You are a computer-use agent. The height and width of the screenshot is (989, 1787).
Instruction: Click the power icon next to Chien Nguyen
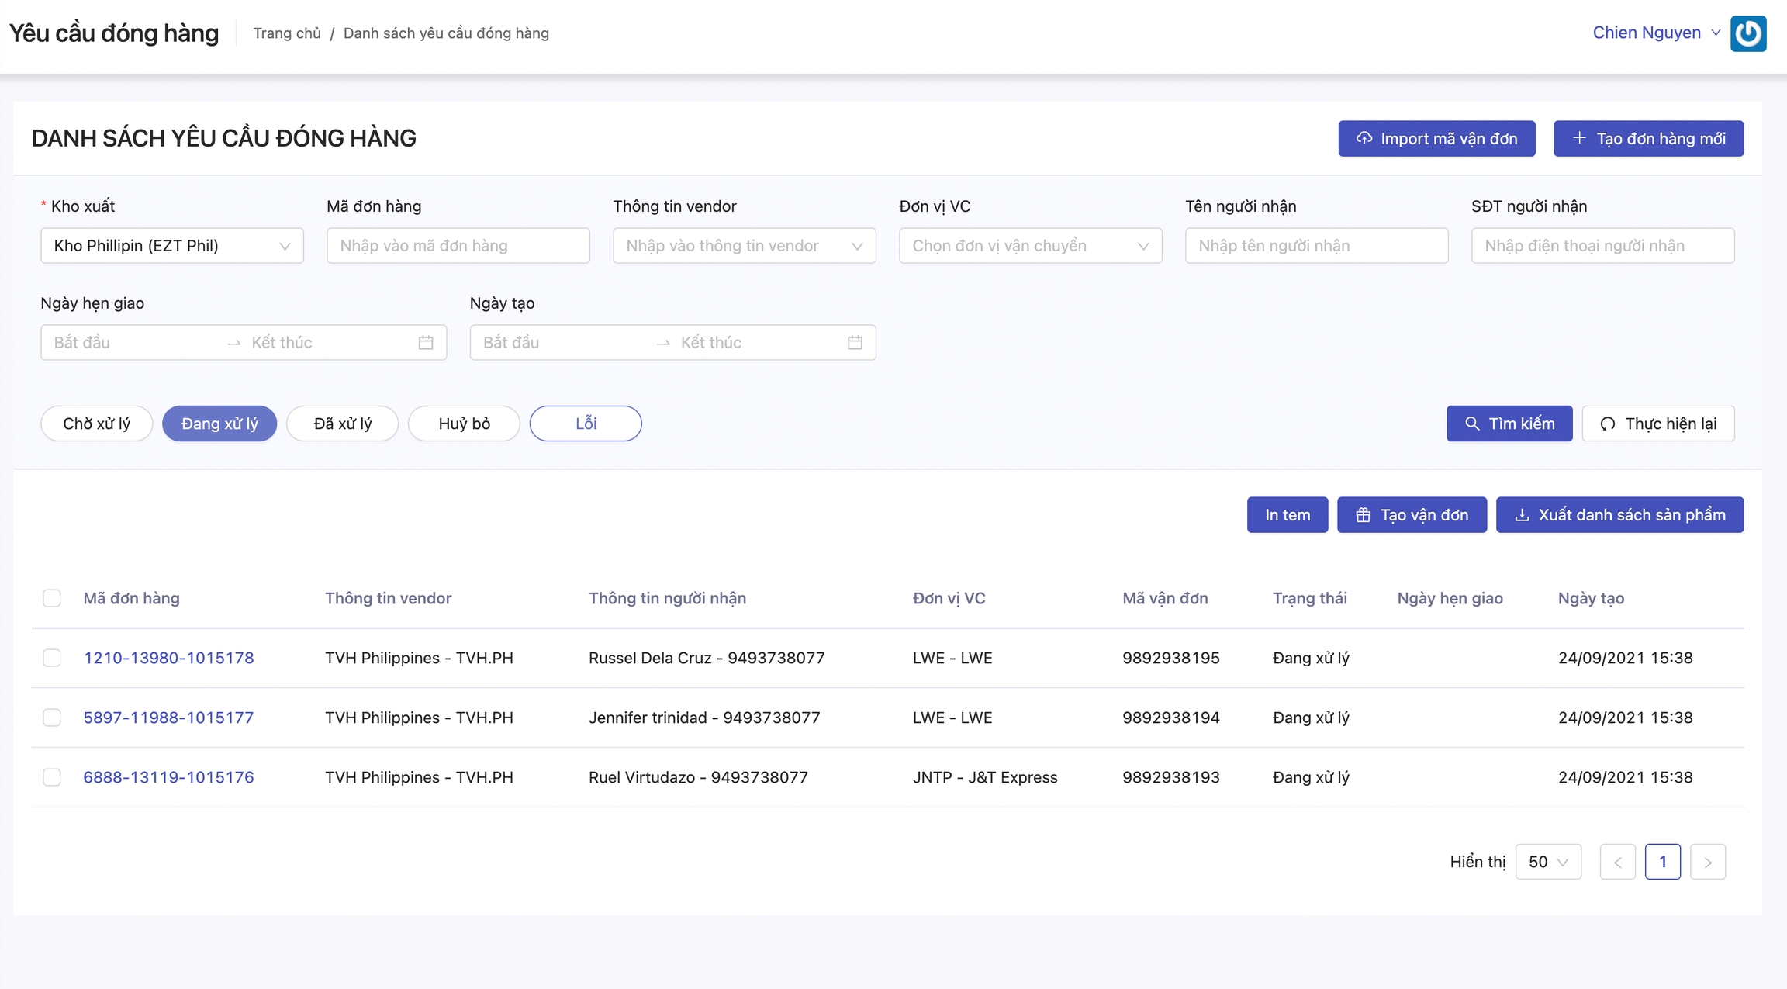1747,33
